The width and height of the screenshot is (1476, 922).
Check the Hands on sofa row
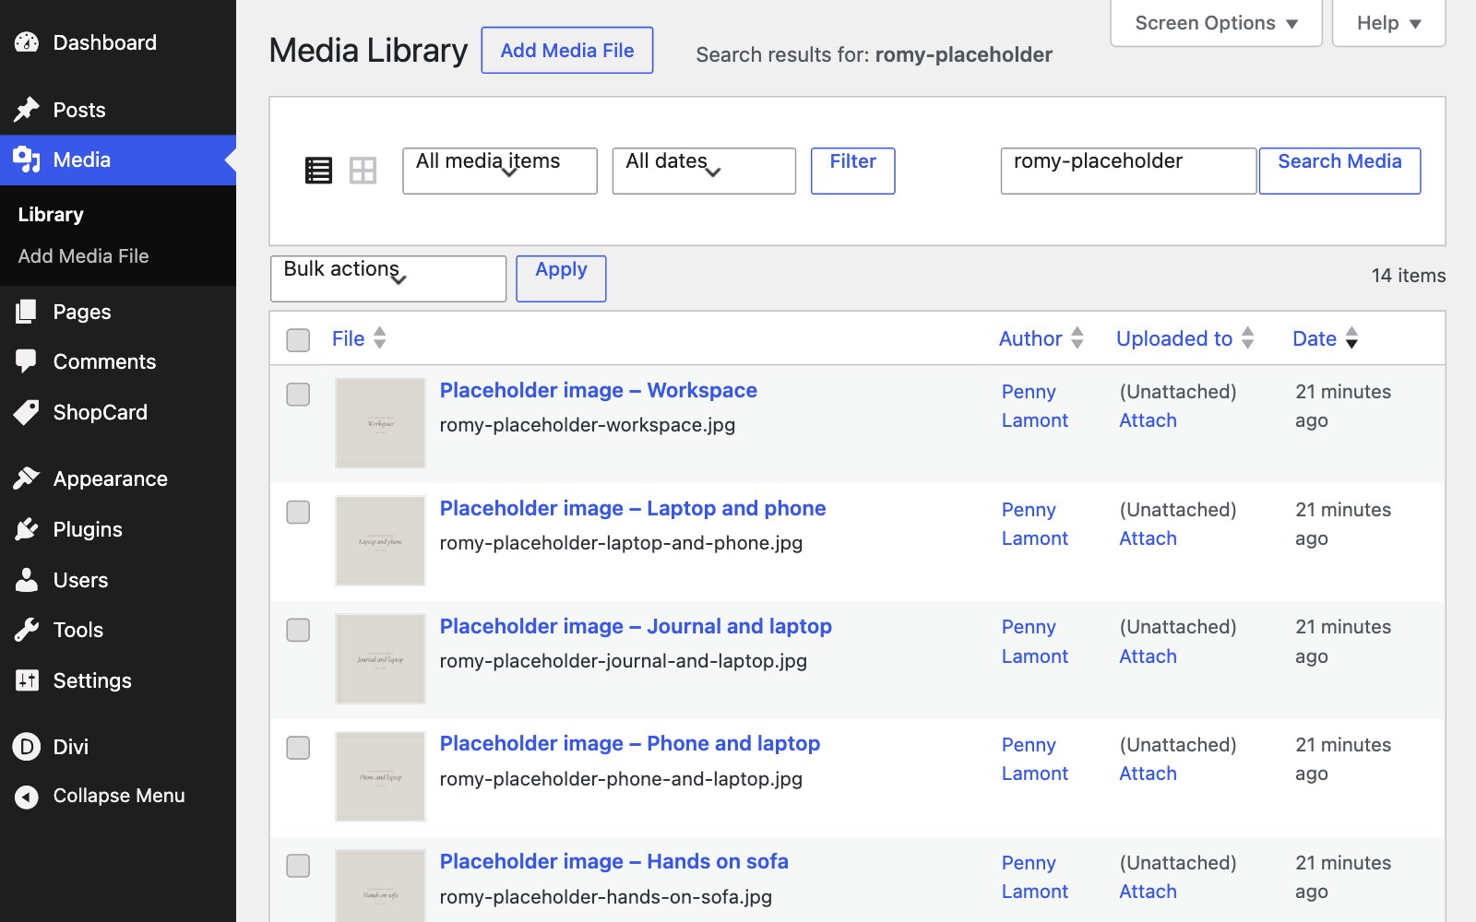pyautogui.click(x=298, y=866)
